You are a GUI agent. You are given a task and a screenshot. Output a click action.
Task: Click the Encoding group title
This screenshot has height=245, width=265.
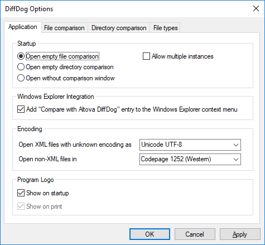(x=30, y=129)
